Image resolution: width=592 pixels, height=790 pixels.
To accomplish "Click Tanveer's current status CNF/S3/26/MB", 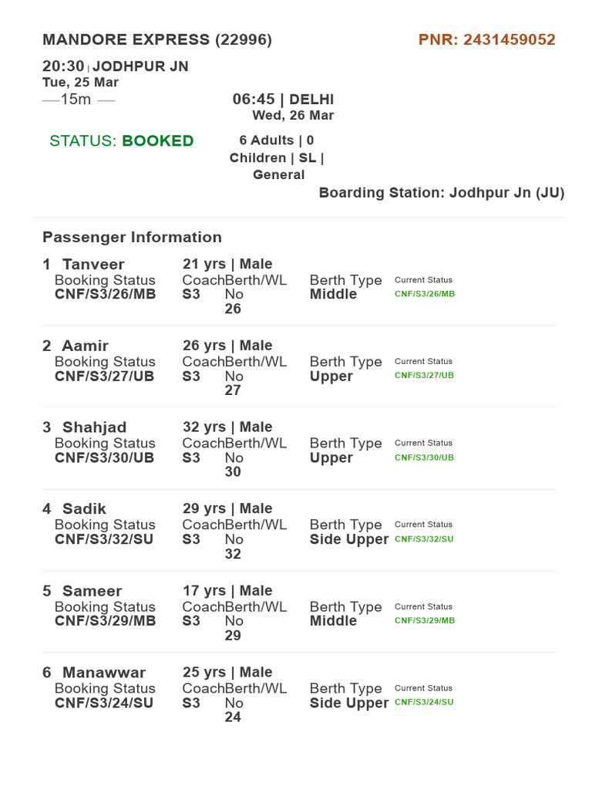I will [425, 294].
